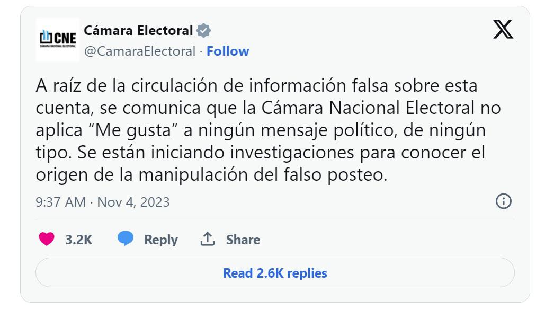Click the blue reply bubble icon
Viewport: 545px width, 318px height.
(x=126, y=240)
